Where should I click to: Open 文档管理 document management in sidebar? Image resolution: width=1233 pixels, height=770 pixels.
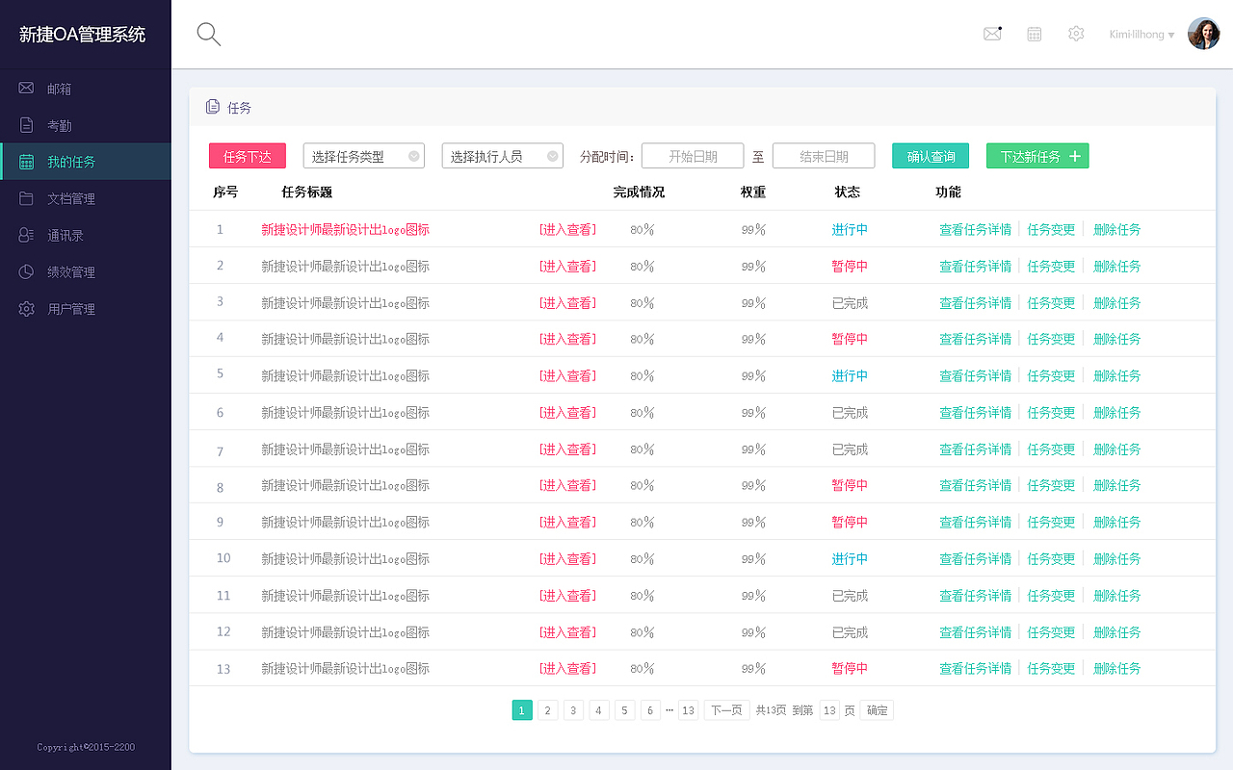[x=85, y=197]
